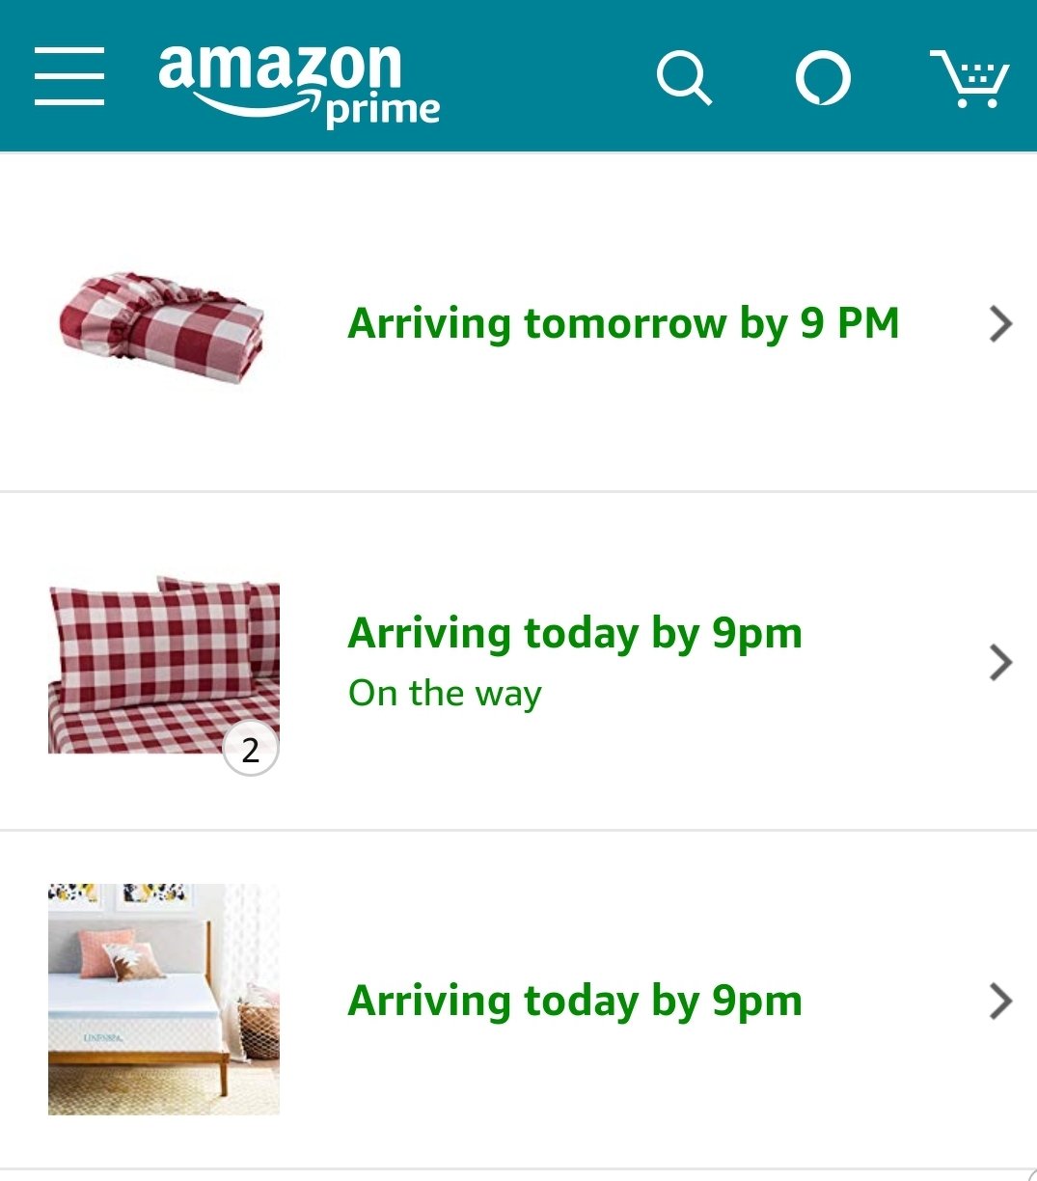This screenshot has height=1181, width=1037.
Task: Open the shopping cart icon
Action: (x=969, y=77)
